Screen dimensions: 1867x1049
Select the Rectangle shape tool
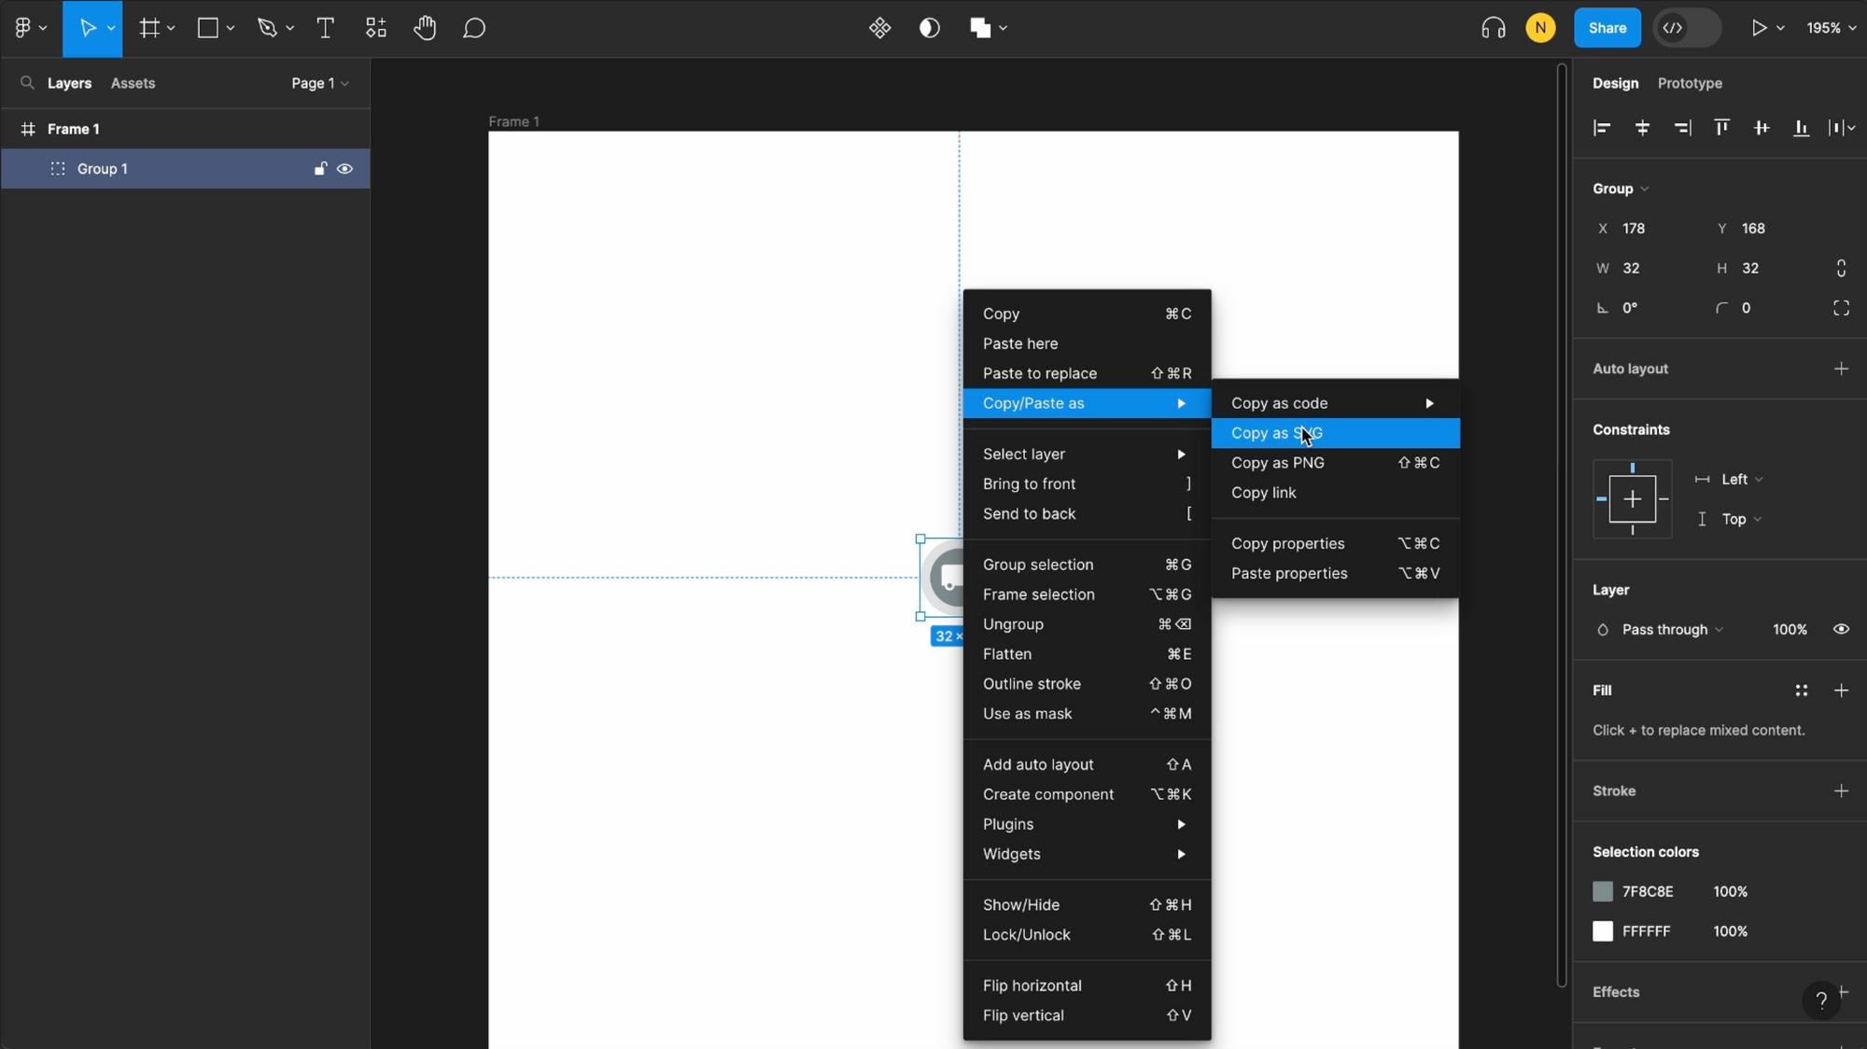(x=208, y=28)
